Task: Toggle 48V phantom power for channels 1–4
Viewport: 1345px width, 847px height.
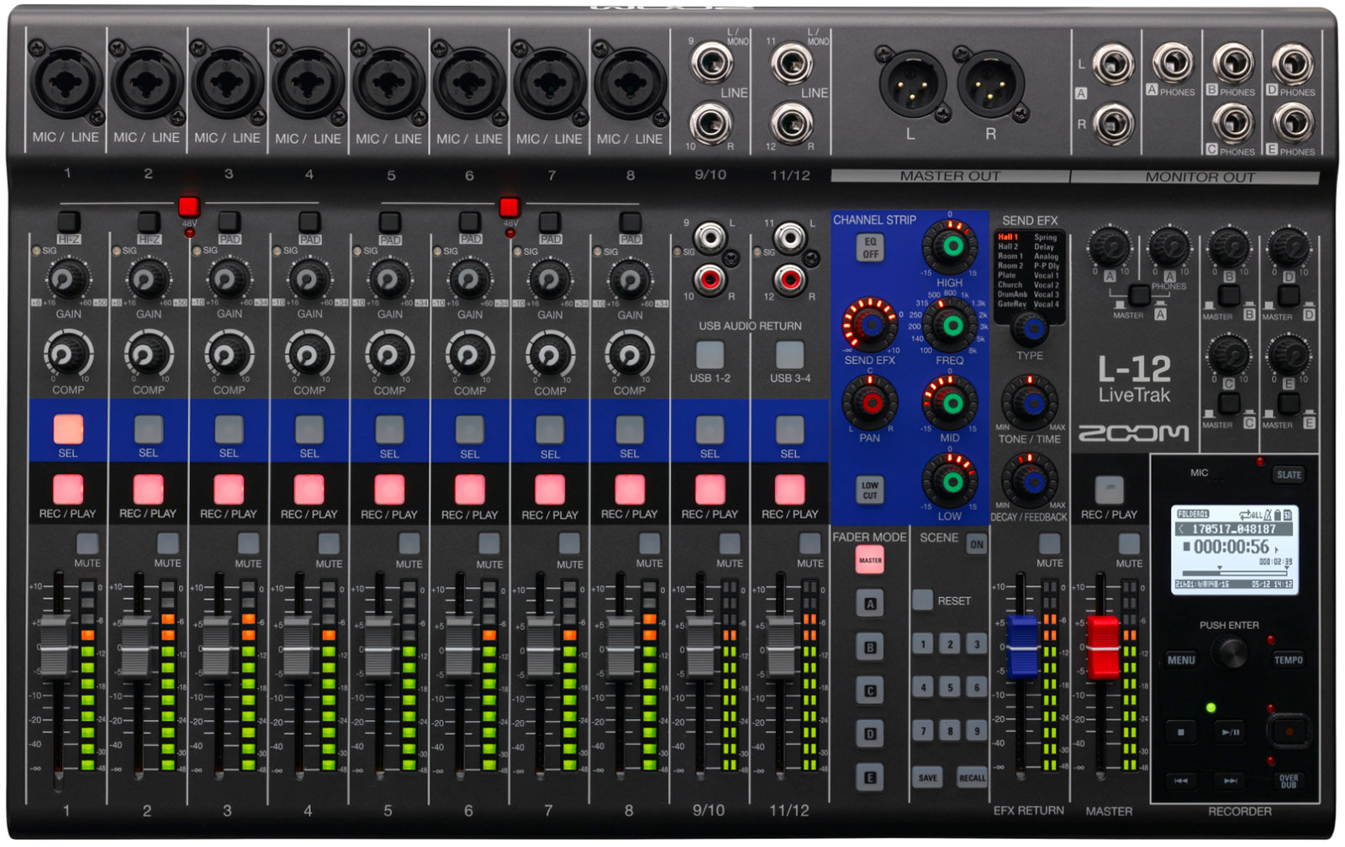Action: pyautogui.click(x=188, y=206)
